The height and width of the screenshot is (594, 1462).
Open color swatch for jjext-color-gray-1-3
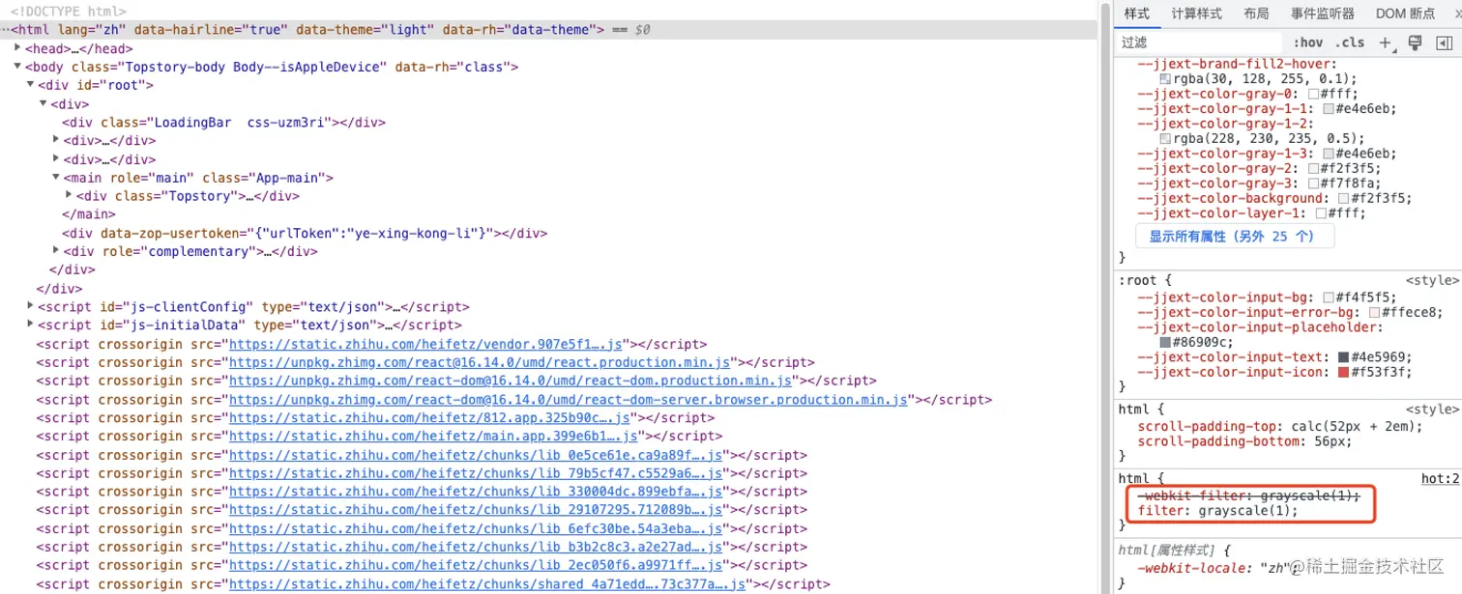coord(1329,154)
